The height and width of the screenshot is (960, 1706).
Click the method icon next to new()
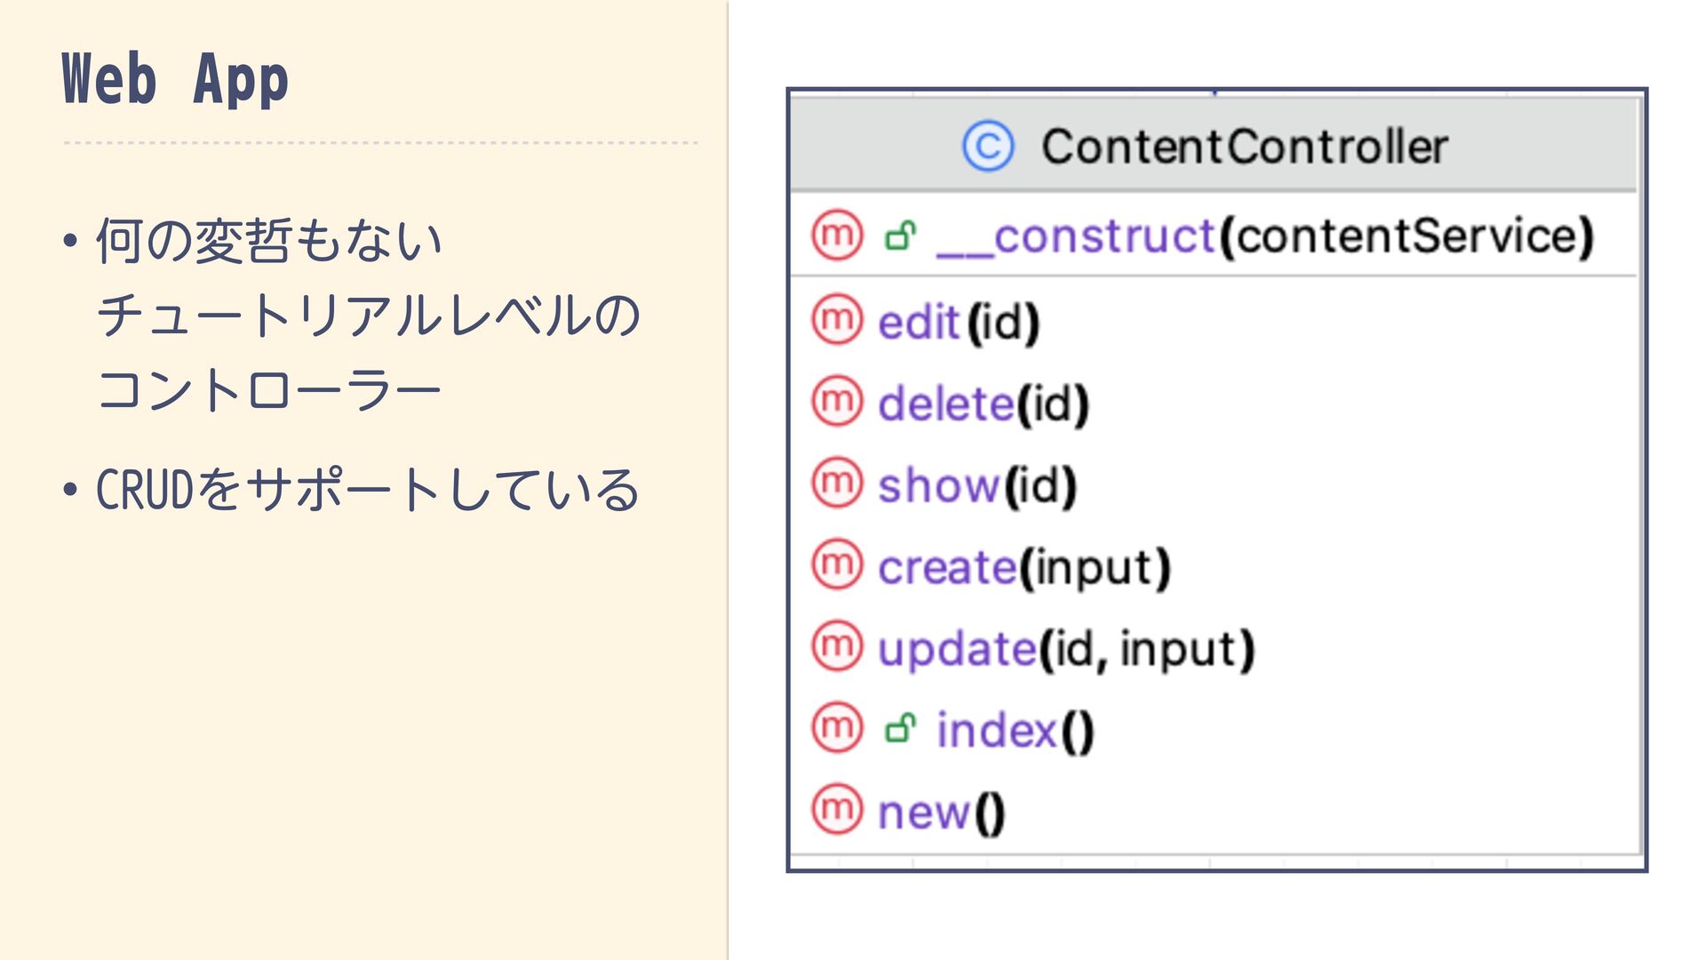point(837,810)
